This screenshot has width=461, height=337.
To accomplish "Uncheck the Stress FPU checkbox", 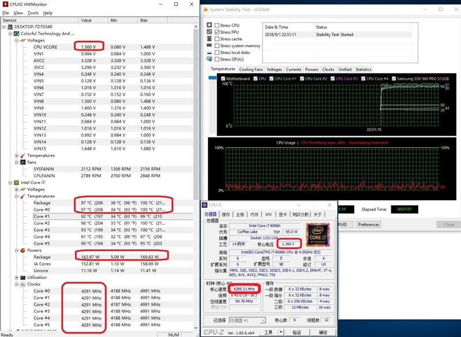I will click(217, 32).
